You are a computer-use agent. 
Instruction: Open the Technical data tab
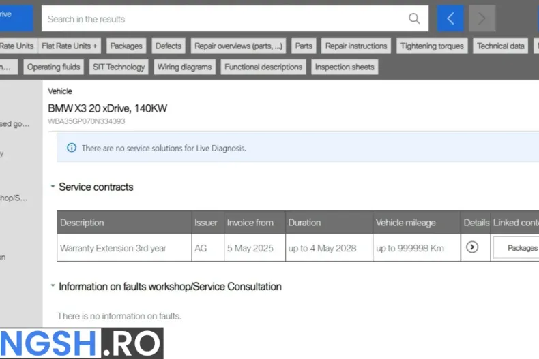[501, 46]
